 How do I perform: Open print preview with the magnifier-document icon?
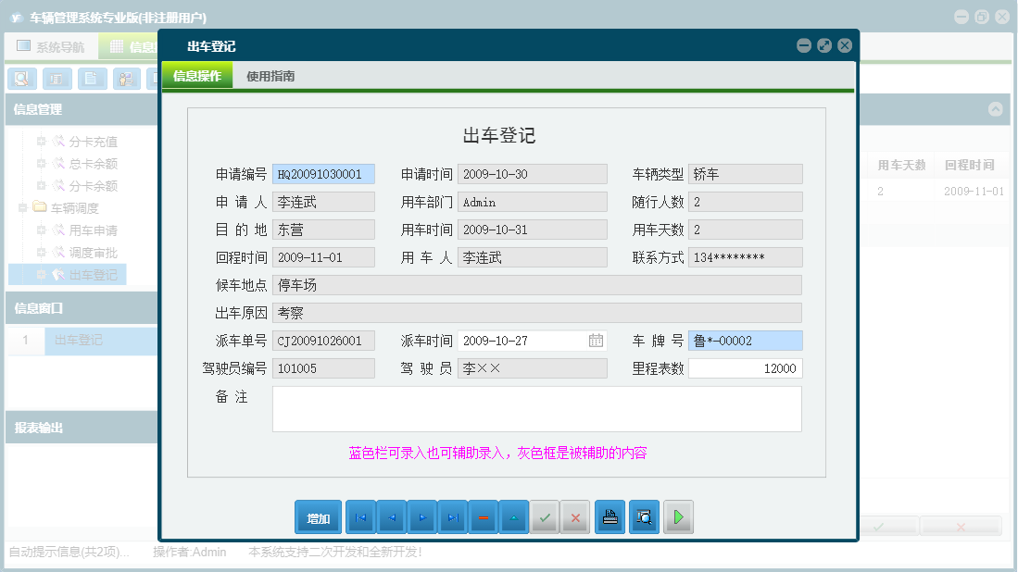(644, 516)
